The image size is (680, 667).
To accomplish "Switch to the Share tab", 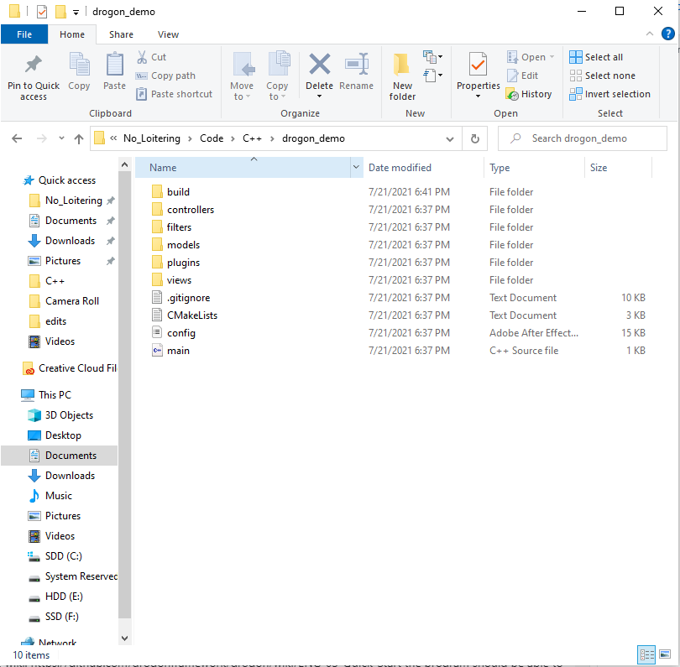I will tap(121, 34).
